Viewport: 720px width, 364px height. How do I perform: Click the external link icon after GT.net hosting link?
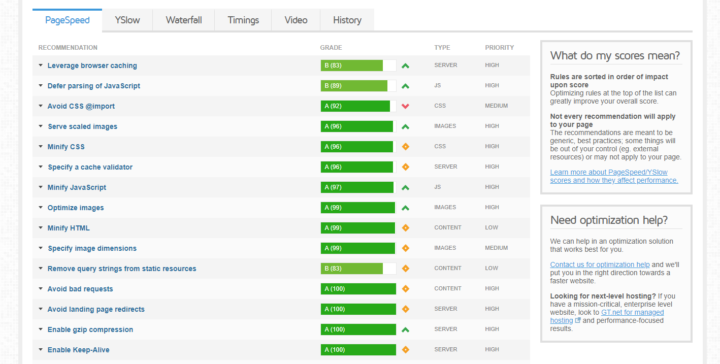(577, 320)
